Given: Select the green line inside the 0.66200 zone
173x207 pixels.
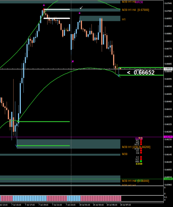Looking at the screenshot, I should (x=43, y=146).
